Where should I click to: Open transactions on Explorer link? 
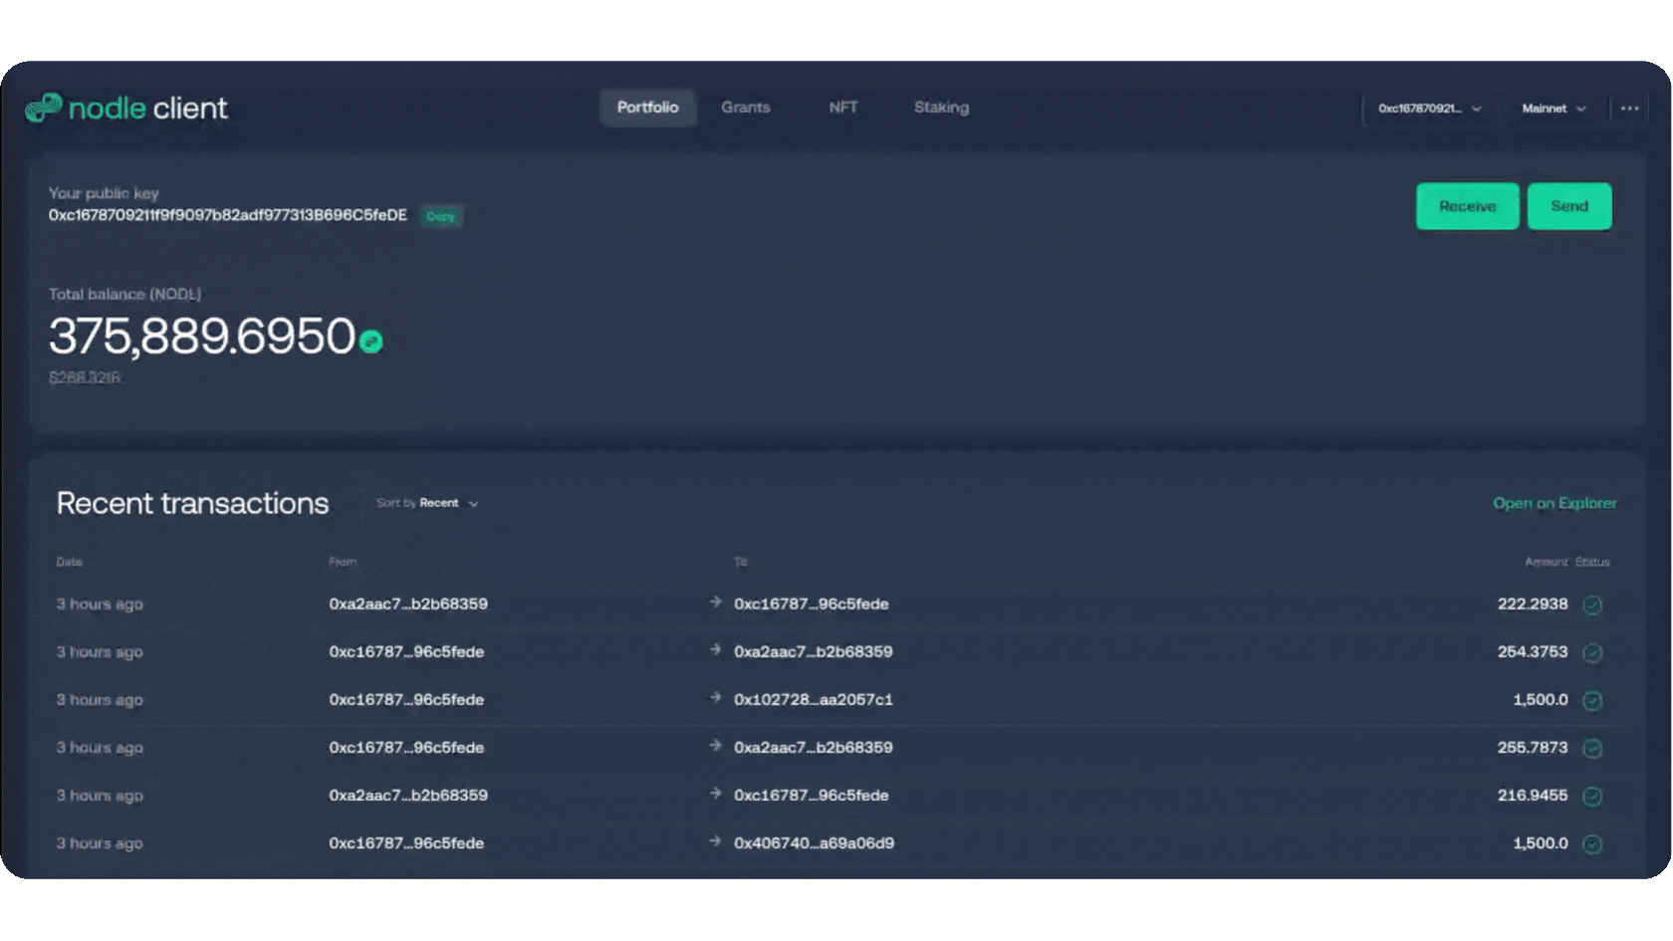click(x=1554, y=504)
